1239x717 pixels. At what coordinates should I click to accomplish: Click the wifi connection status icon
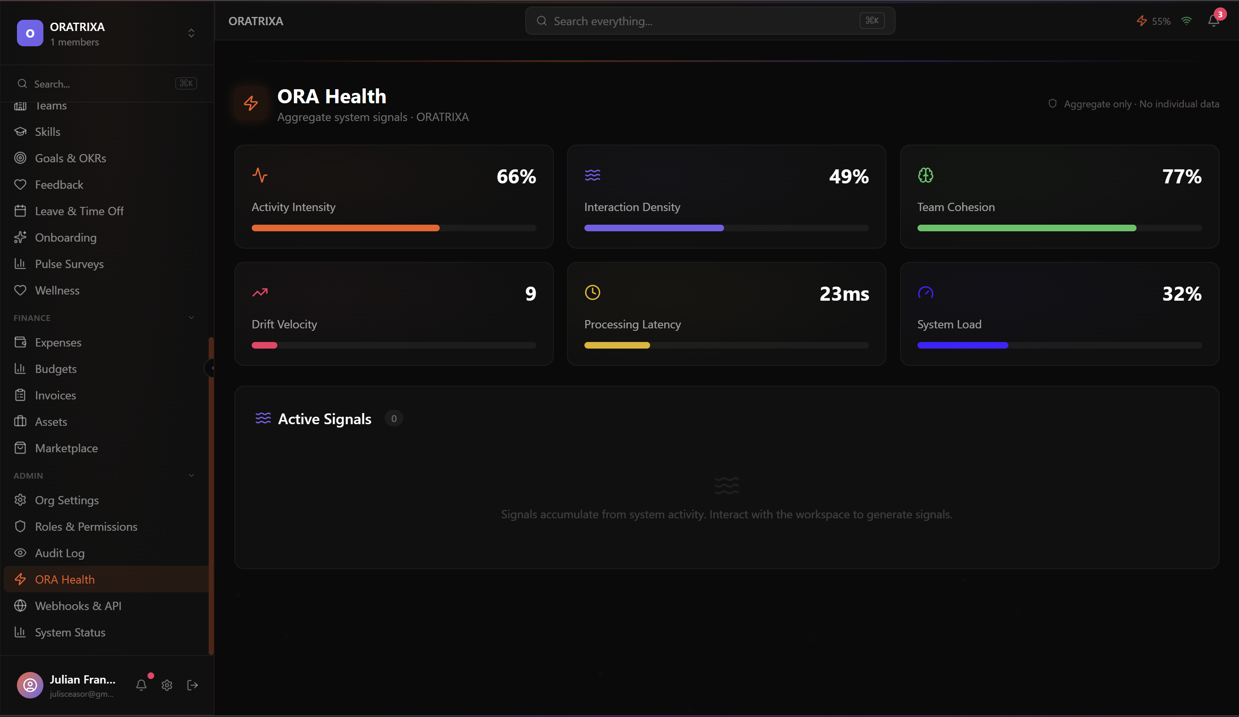[x=1187, y=21]
